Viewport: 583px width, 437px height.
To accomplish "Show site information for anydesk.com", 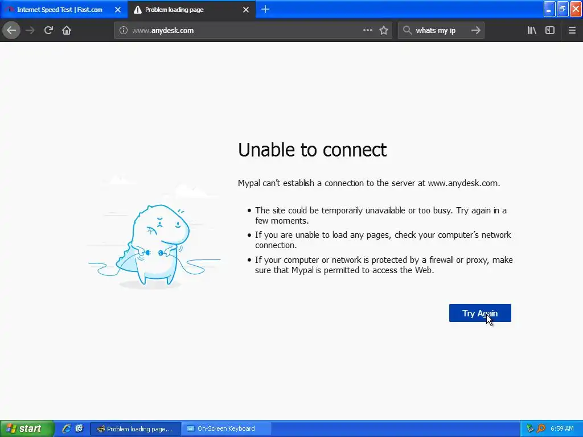I will pos(124,31).
